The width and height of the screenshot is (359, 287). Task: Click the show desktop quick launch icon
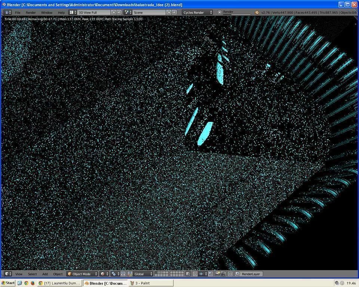point(20,283)
